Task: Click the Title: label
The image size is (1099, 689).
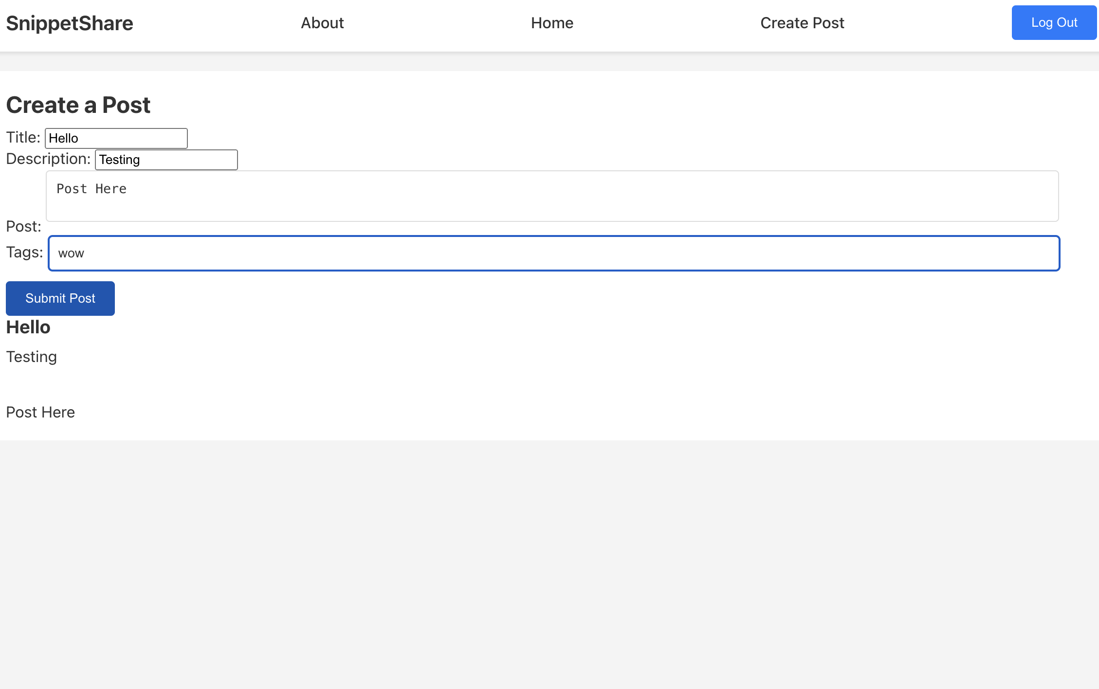Action: [x=23, y=137]
